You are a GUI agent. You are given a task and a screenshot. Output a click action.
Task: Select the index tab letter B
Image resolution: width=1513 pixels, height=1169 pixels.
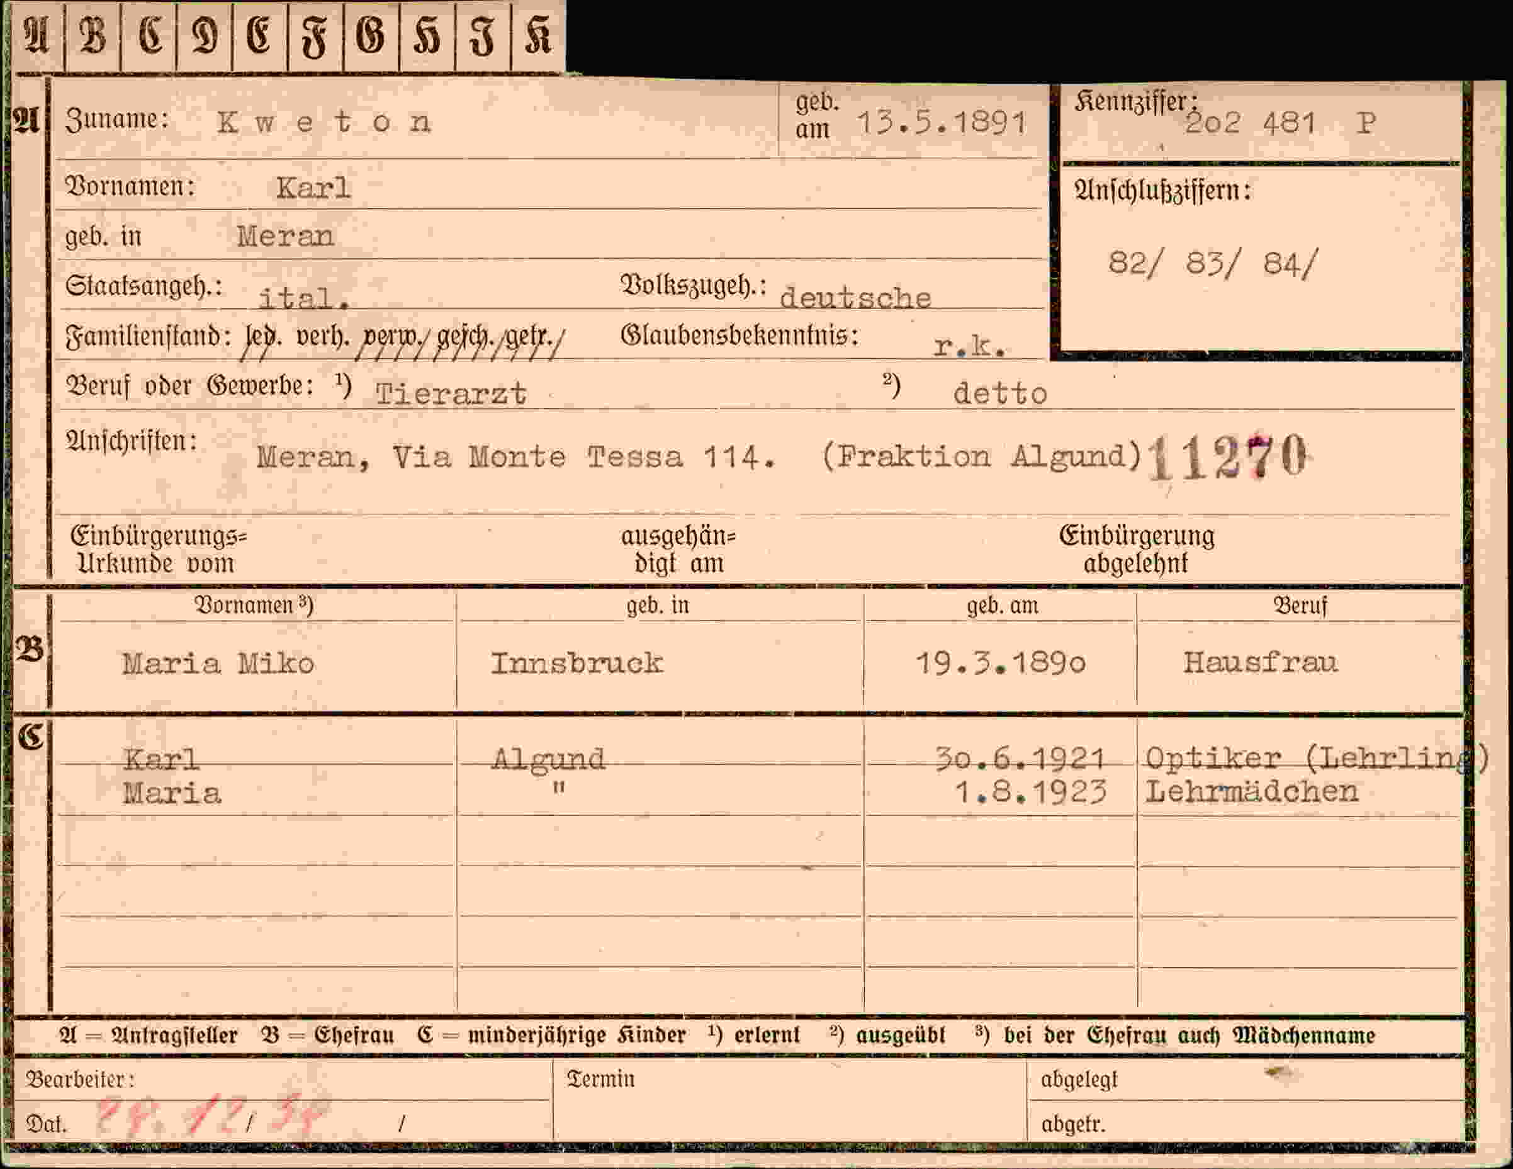click(93, 35)
